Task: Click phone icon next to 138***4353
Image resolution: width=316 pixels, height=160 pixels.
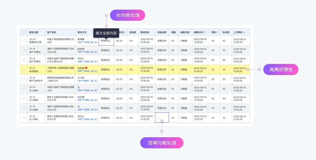Action: pyautogui.click(x=92, y=62)
